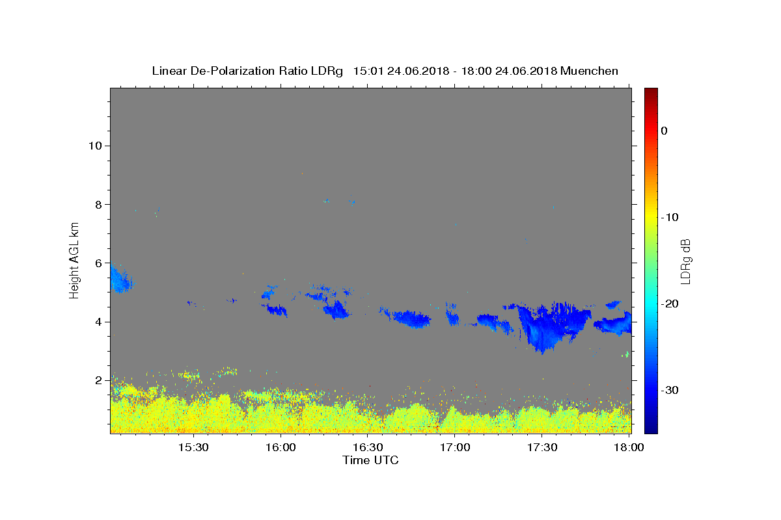This screenshot has width=781, height=520.
Task: Click the 'Height AGL km' axis label
Action: pos(74,260)
